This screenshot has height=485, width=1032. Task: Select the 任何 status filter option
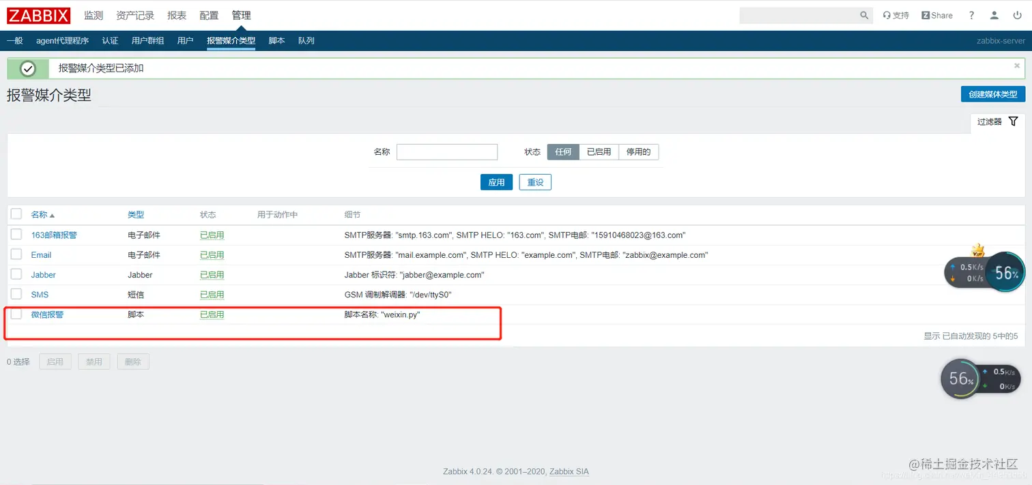[x=563, y=152]
